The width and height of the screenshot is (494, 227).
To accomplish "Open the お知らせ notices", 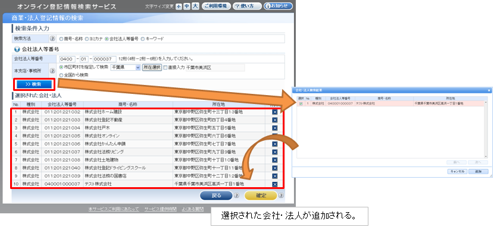I will click(278, 7).
